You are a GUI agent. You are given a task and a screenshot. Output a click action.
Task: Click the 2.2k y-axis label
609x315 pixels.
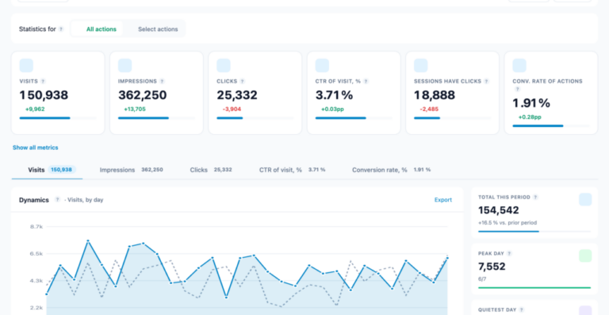[36, 308]
